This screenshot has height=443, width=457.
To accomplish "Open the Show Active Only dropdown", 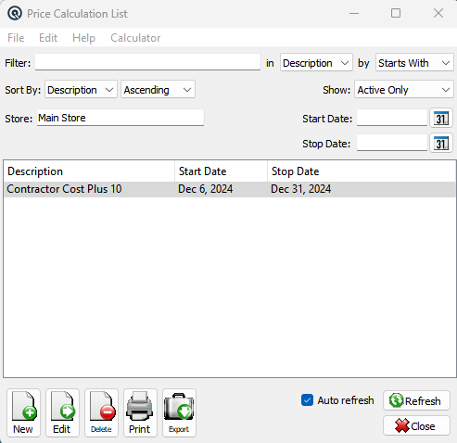I will 404,90.
